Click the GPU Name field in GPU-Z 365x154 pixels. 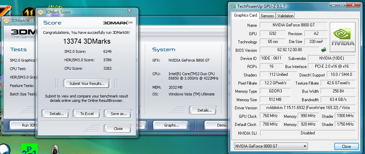click(294, 25)
